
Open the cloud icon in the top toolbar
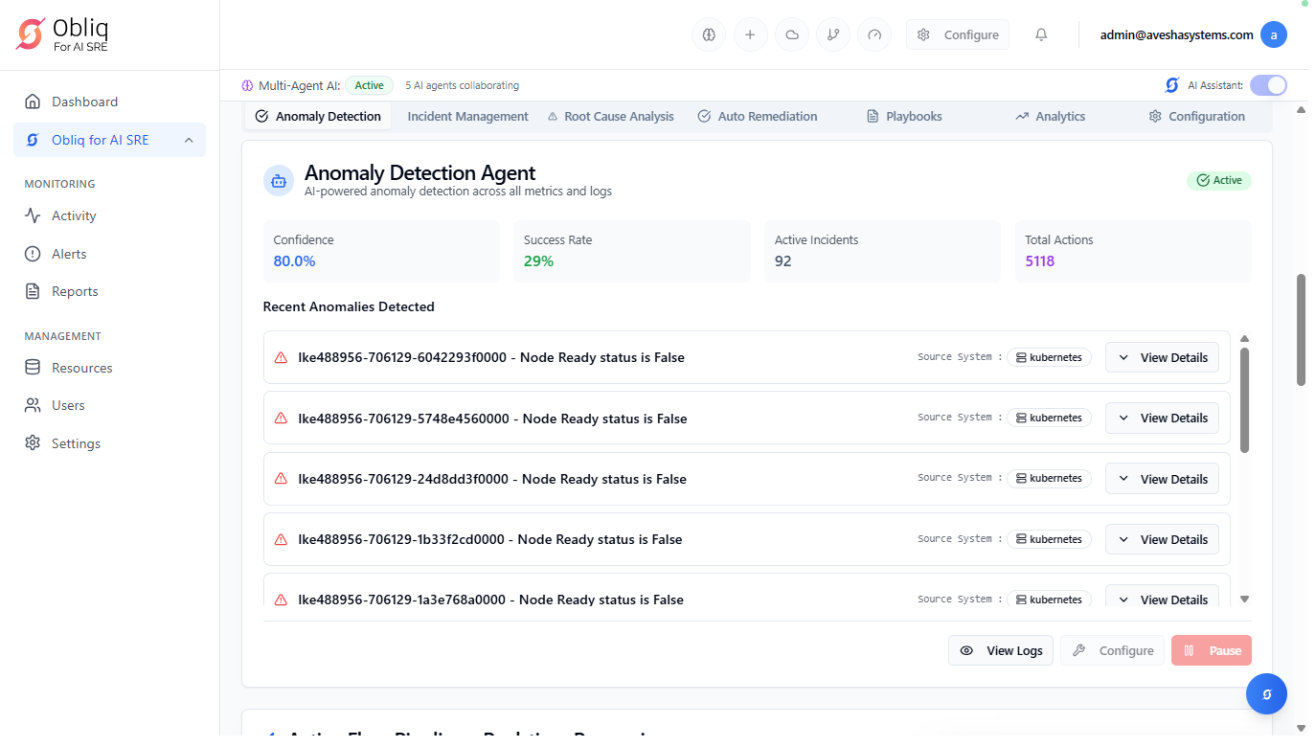coord(792,34)
